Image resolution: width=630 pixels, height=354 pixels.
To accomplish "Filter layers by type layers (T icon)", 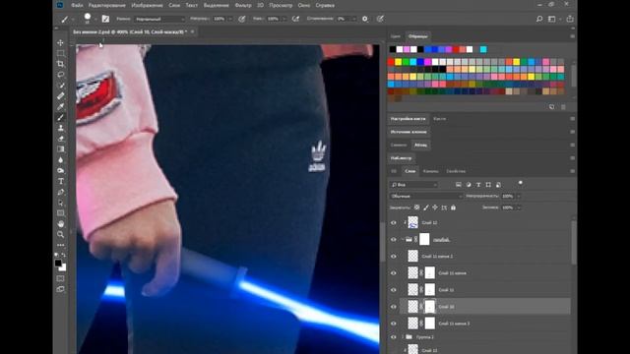I will (x=478, y=185).
